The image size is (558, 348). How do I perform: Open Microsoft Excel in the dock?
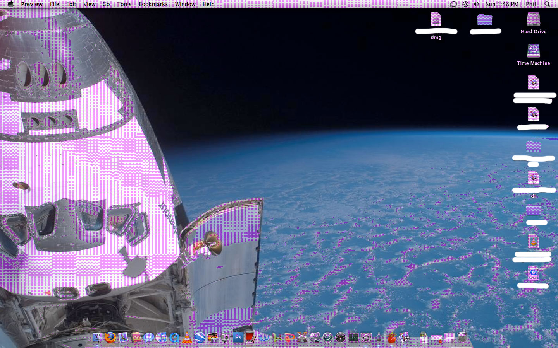[277, 338]
